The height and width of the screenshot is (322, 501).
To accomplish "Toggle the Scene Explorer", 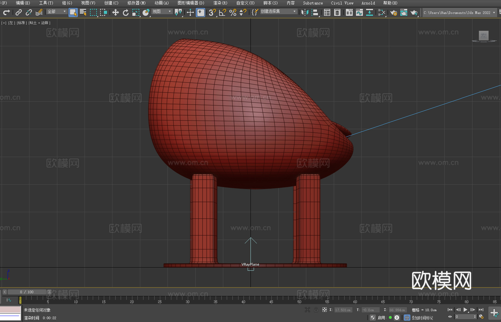I will (327, 12).
